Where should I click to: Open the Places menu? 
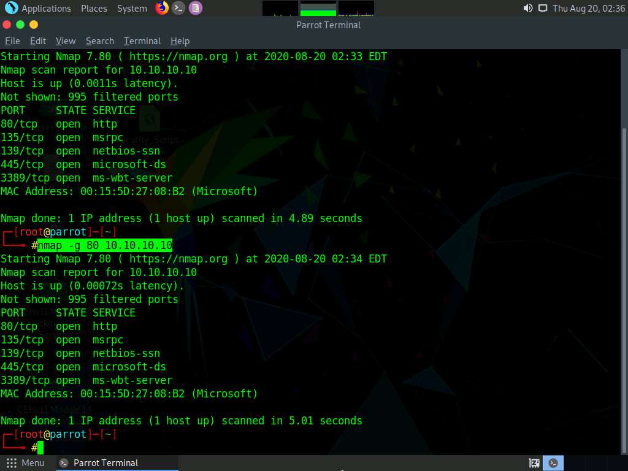(x=94, y=9)
